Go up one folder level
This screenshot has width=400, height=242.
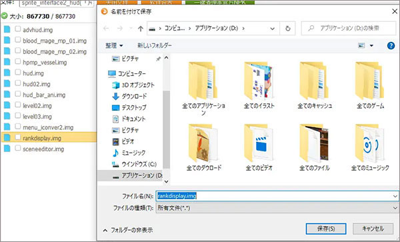(140, 28)
